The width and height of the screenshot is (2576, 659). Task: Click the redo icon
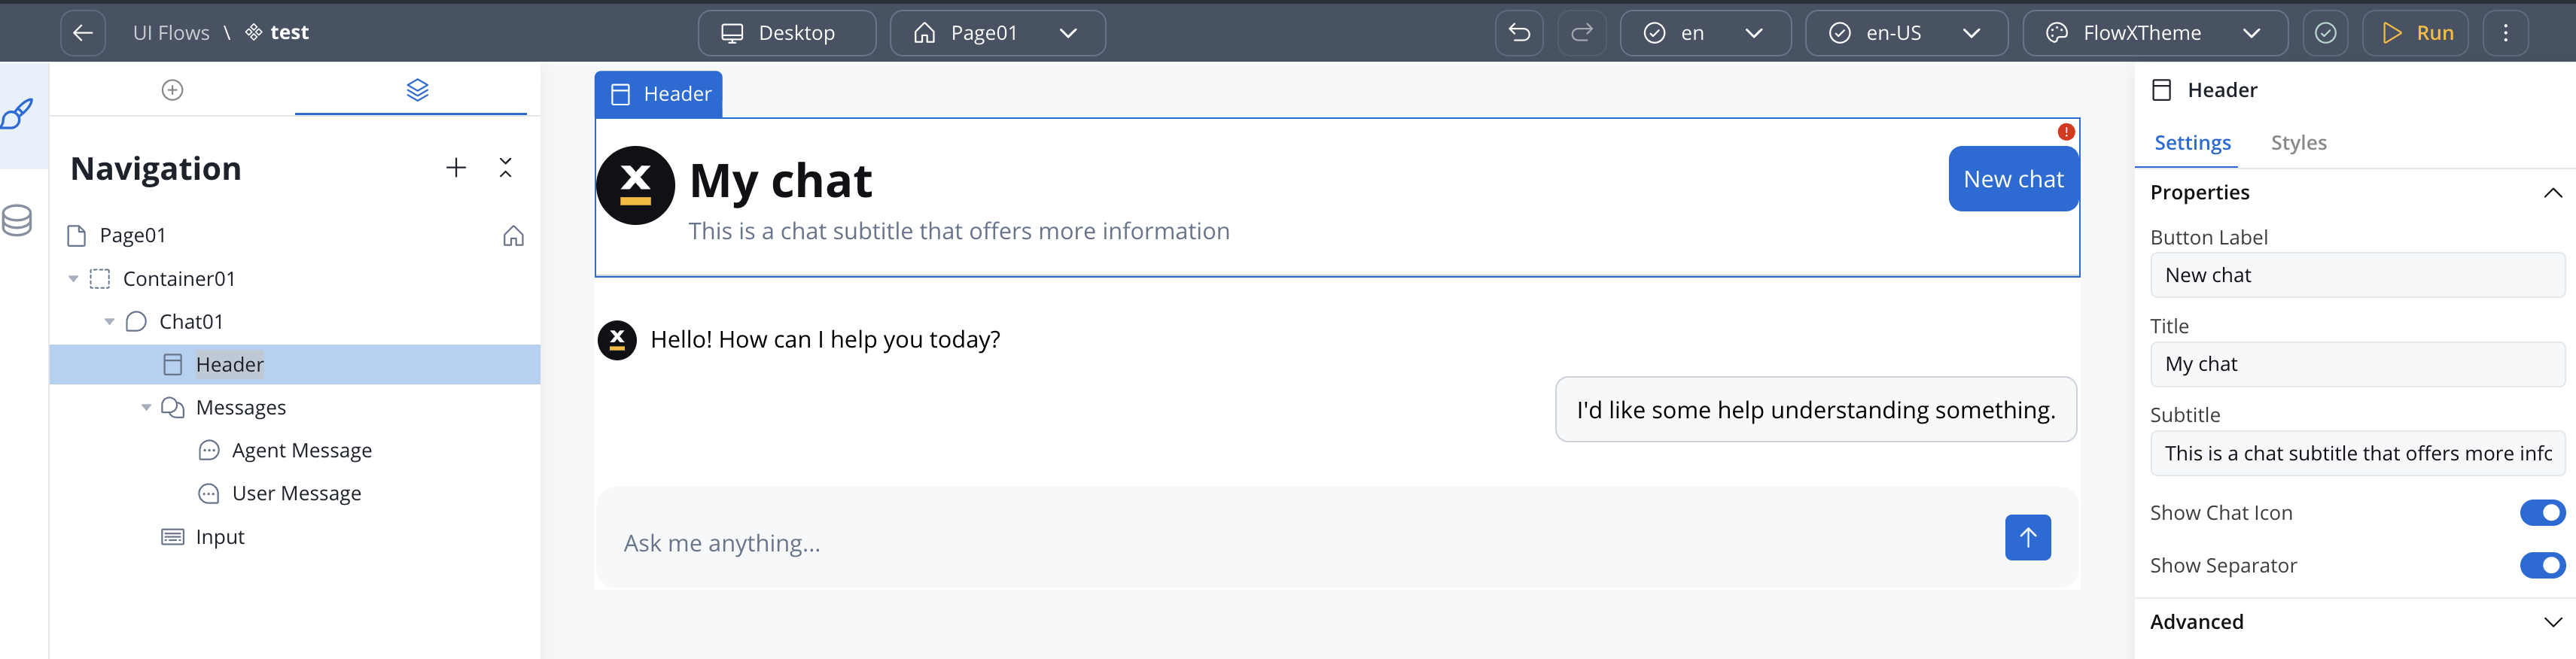pos(1581,33)
